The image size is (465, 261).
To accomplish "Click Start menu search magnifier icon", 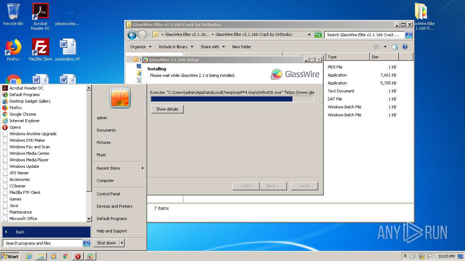I will 86,243.
